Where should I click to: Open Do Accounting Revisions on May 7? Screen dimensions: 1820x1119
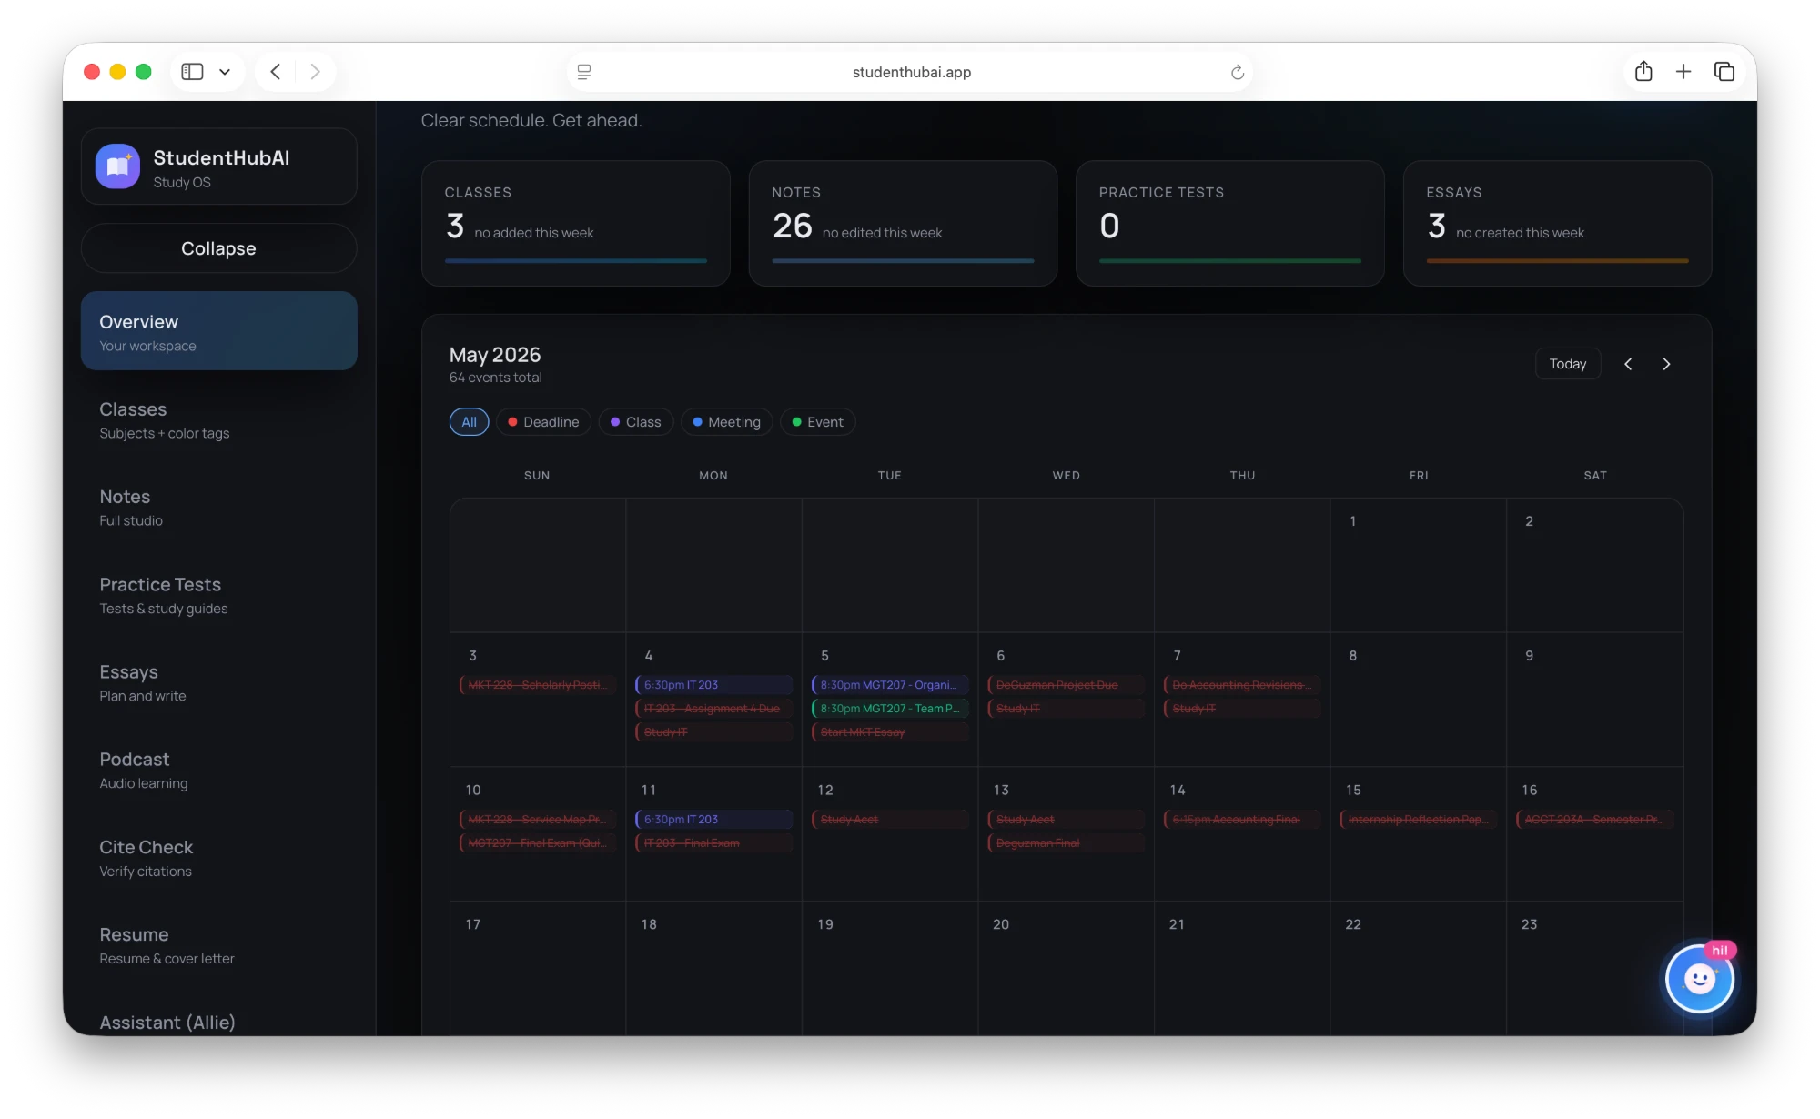pyautogui.click(x=1242, y=685)
